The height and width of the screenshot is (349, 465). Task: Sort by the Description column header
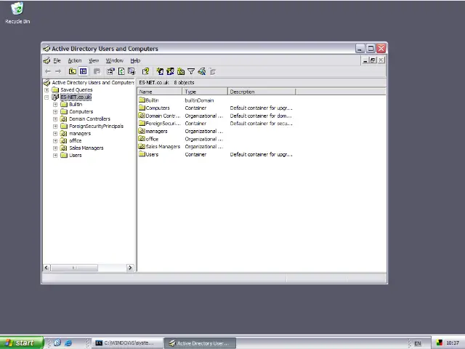(262, 92)
